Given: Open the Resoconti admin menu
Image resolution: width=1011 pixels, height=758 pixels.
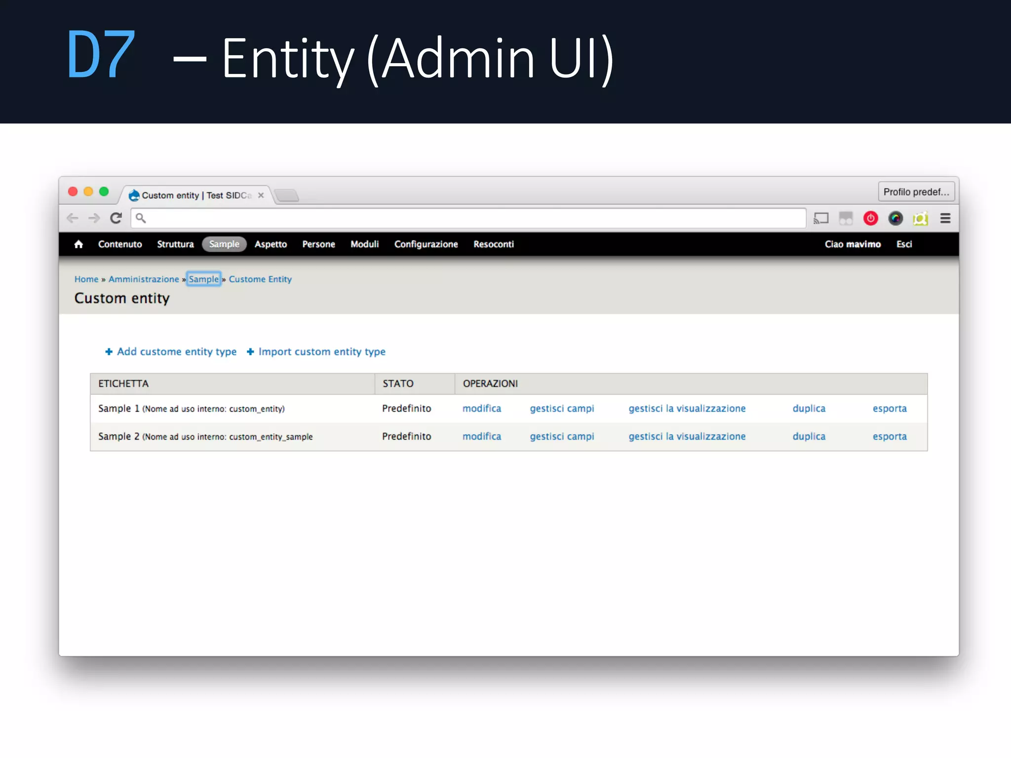Looking at the screenshot, I should click(x=494, y=244).
